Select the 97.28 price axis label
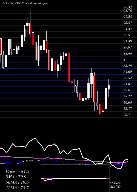Screen dimensions: 137x192 pyautogui.click(x=128, y=16)
